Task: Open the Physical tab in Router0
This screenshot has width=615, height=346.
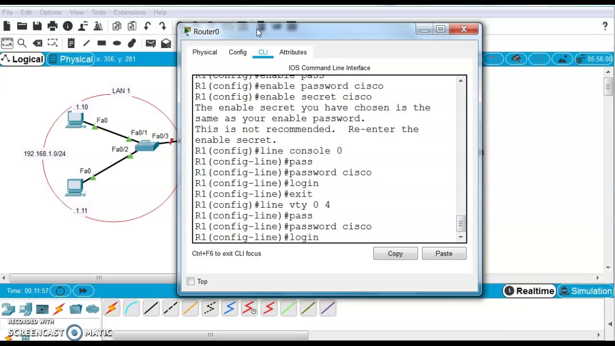Action: tap(205, 52)
